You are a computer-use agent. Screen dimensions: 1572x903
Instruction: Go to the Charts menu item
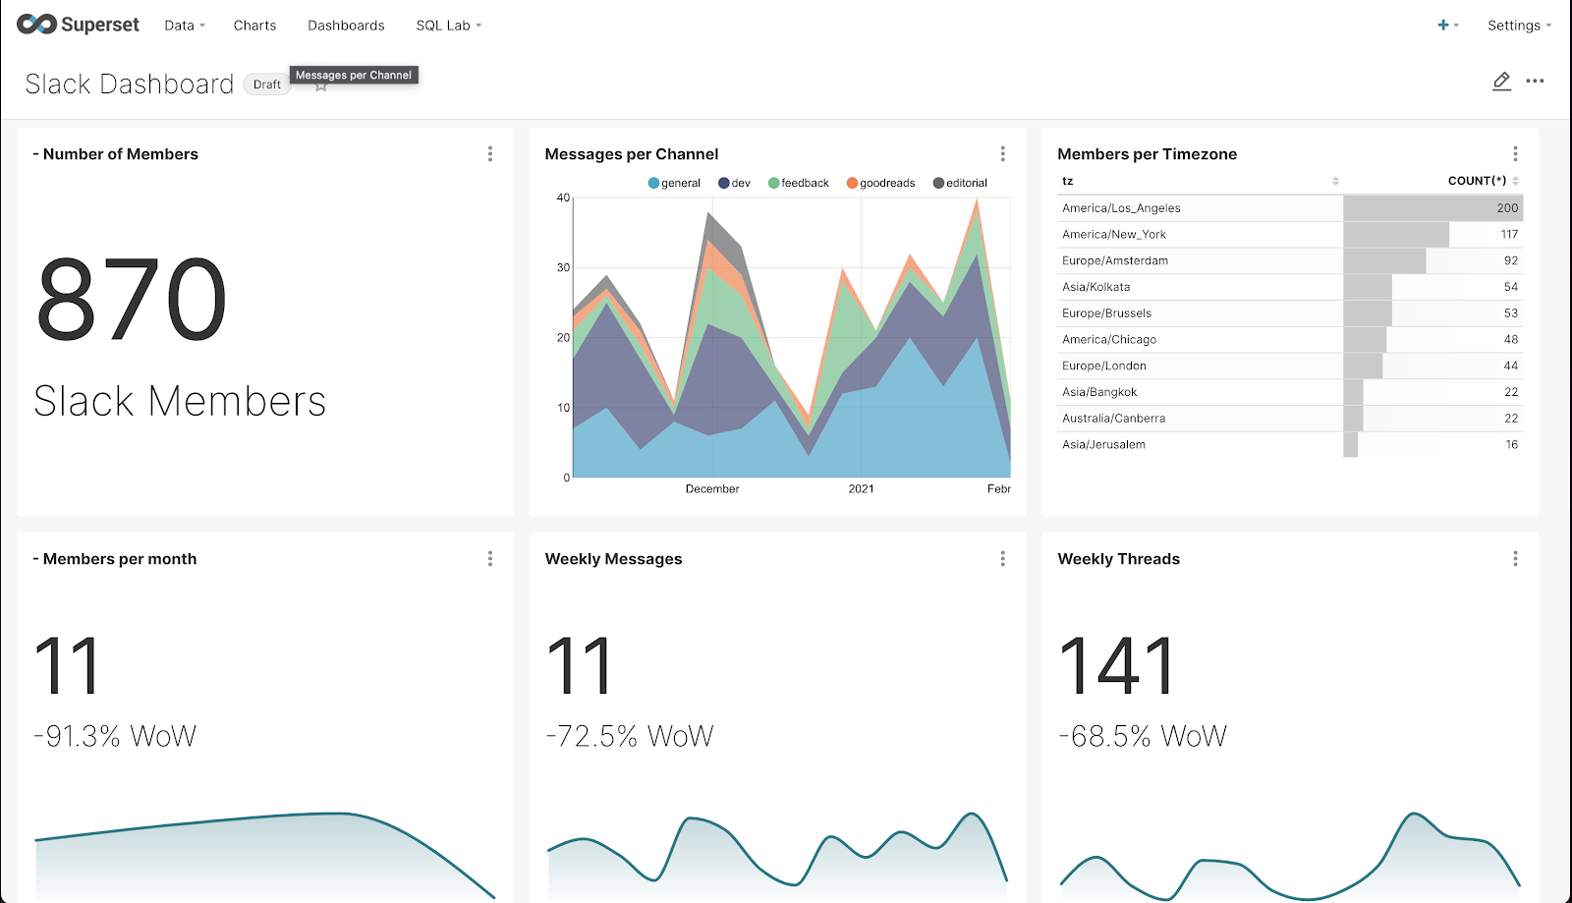click(x=253, y=26)
